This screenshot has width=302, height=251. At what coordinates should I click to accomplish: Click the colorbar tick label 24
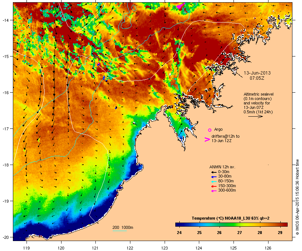pos(179,233)
